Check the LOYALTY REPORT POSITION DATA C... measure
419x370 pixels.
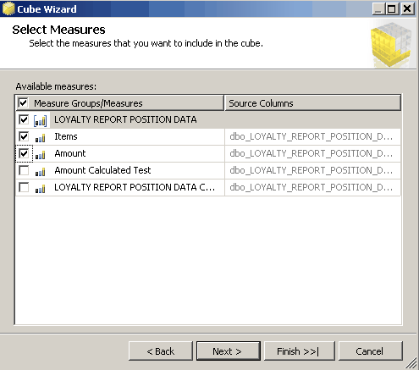[24, 187]
